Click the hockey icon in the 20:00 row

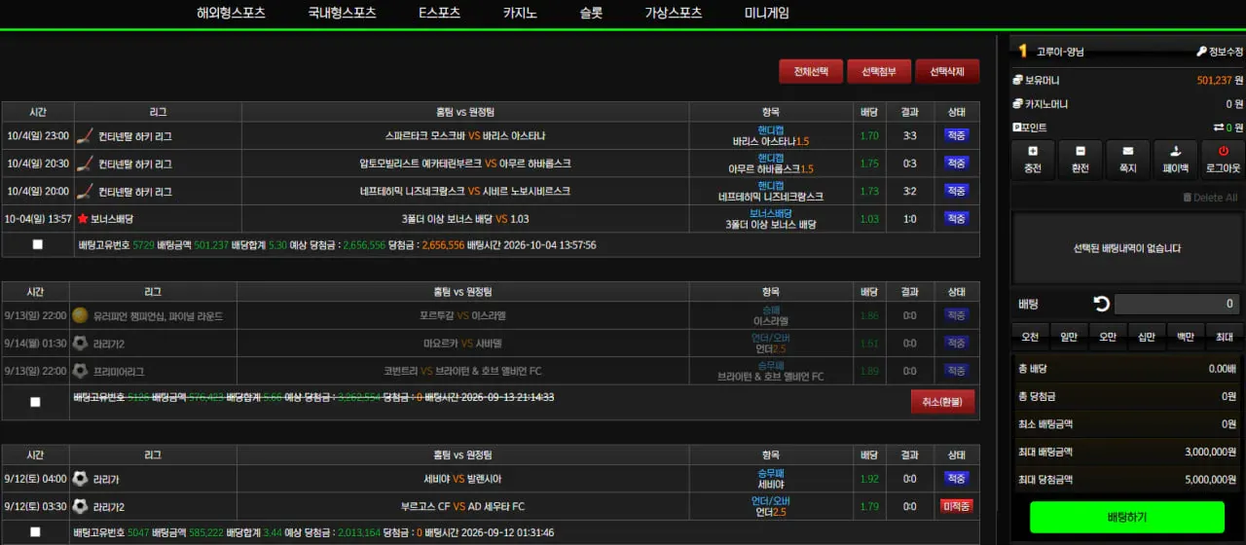tap(85, 191)
